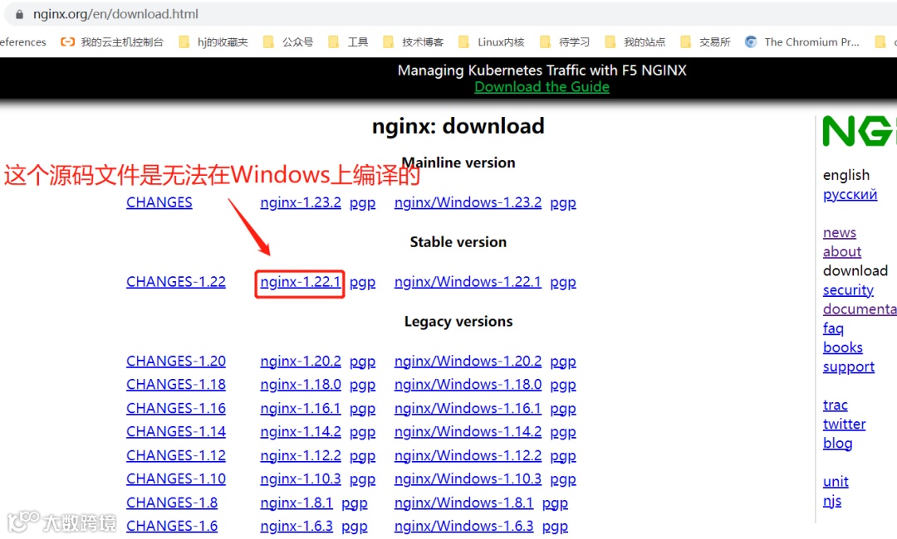
Task: Open the 技术博客 bookmark folder
Action: [413, 41]
